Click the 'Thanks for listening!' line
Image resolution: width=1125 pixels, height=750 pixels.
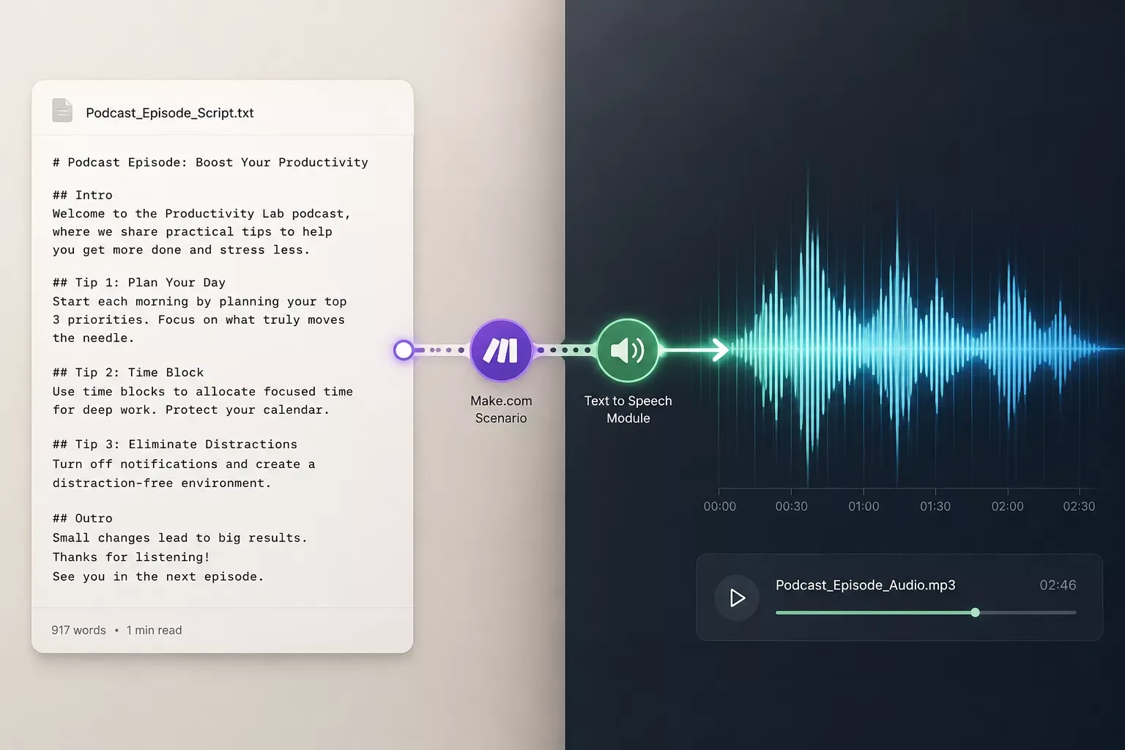pos(131,557)
